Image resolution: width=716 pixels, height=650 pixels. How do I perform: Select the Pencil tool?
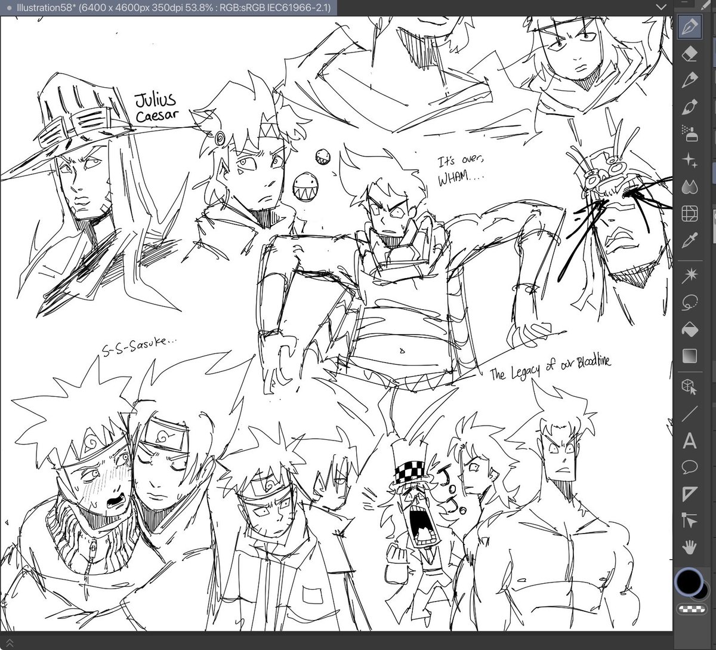690,80
